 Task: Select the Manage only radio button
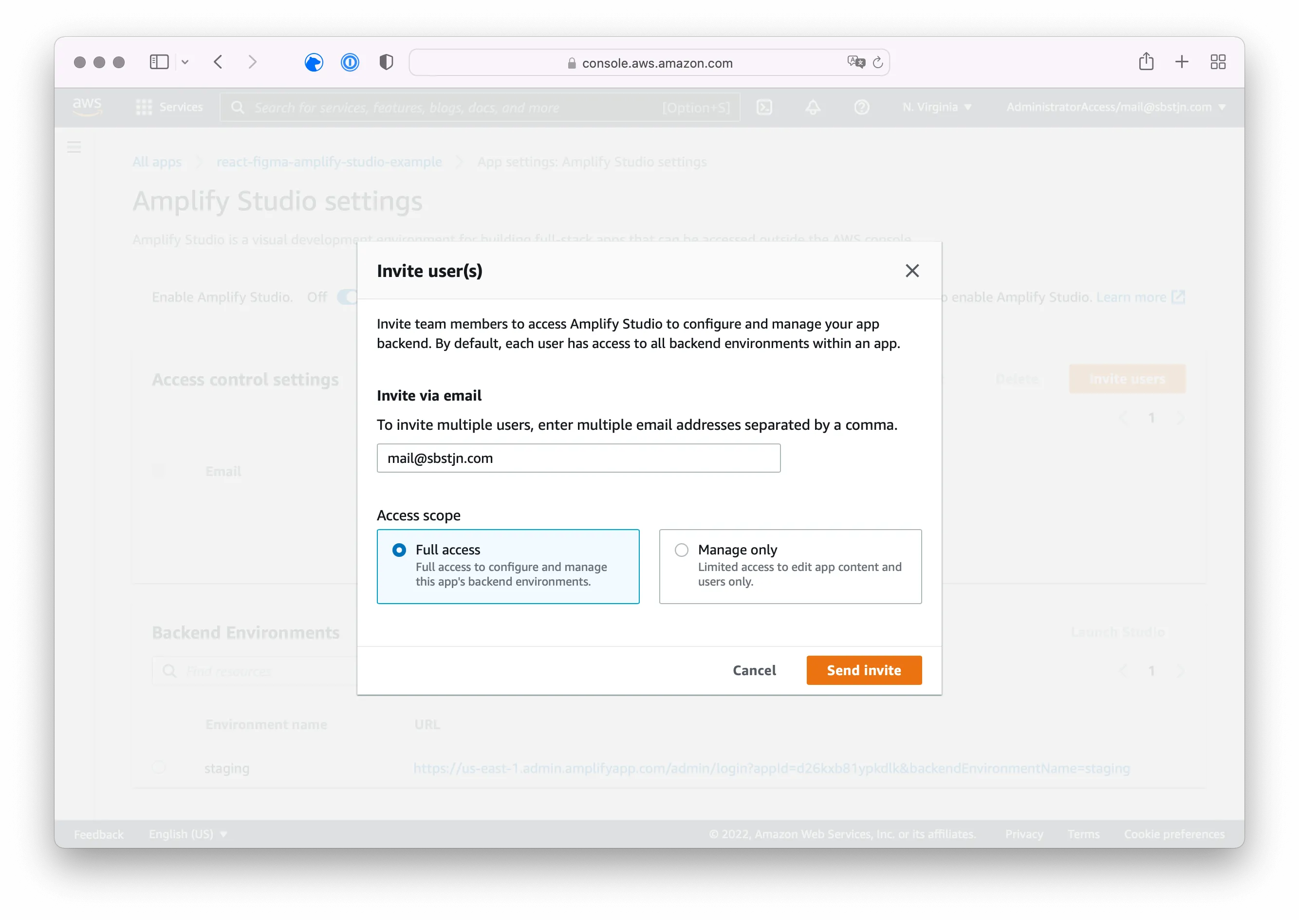(681, 550)
